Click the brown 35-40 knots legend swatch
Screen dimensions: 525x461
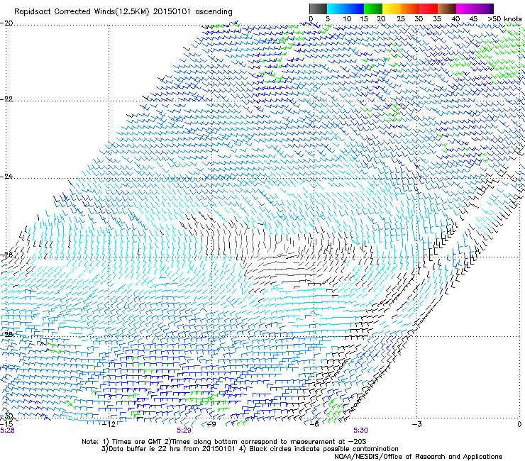[447, 9]
